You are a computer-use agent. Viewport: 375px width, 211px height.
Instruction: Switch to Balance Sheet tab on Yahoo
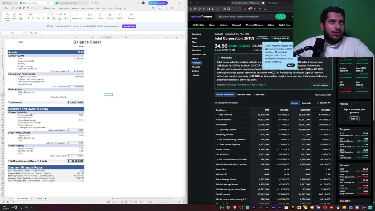[244, 95]
